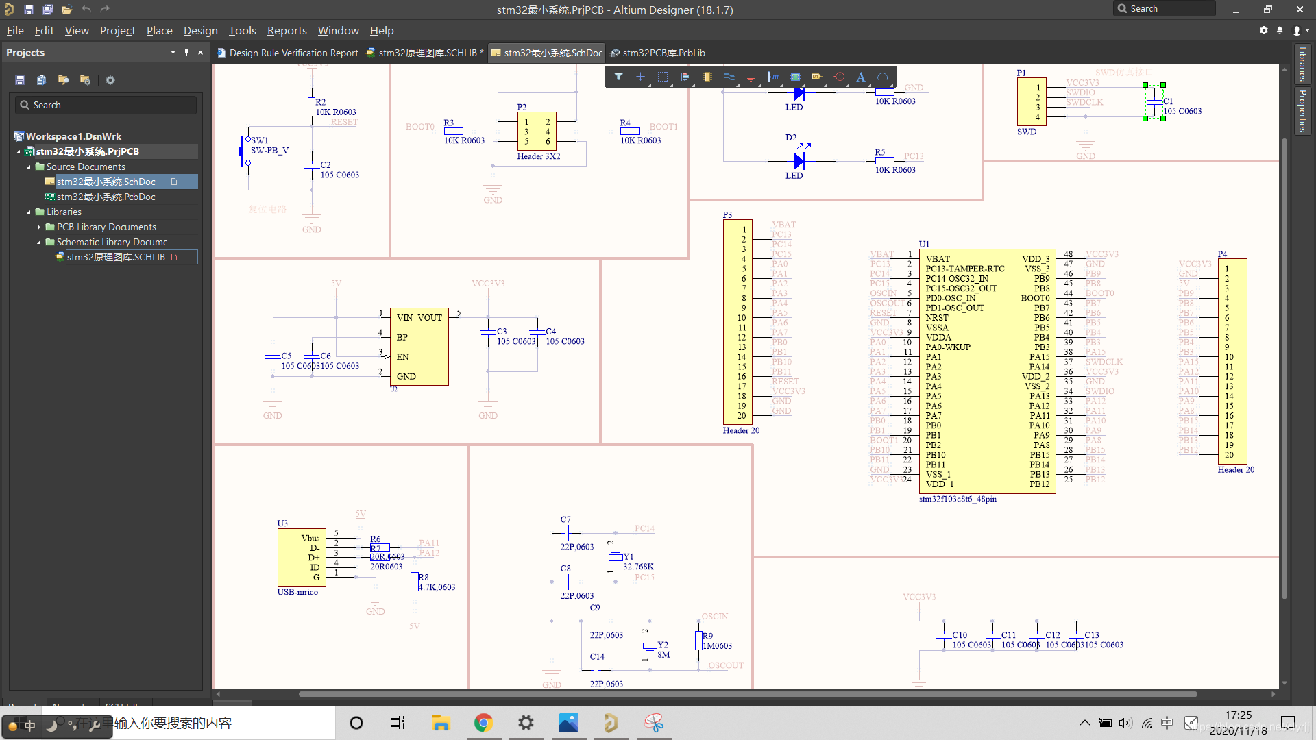Viewport: 1316px width, 740px height.
Task: Expand the PCB Library Documents folder
Action: point(39,227)
